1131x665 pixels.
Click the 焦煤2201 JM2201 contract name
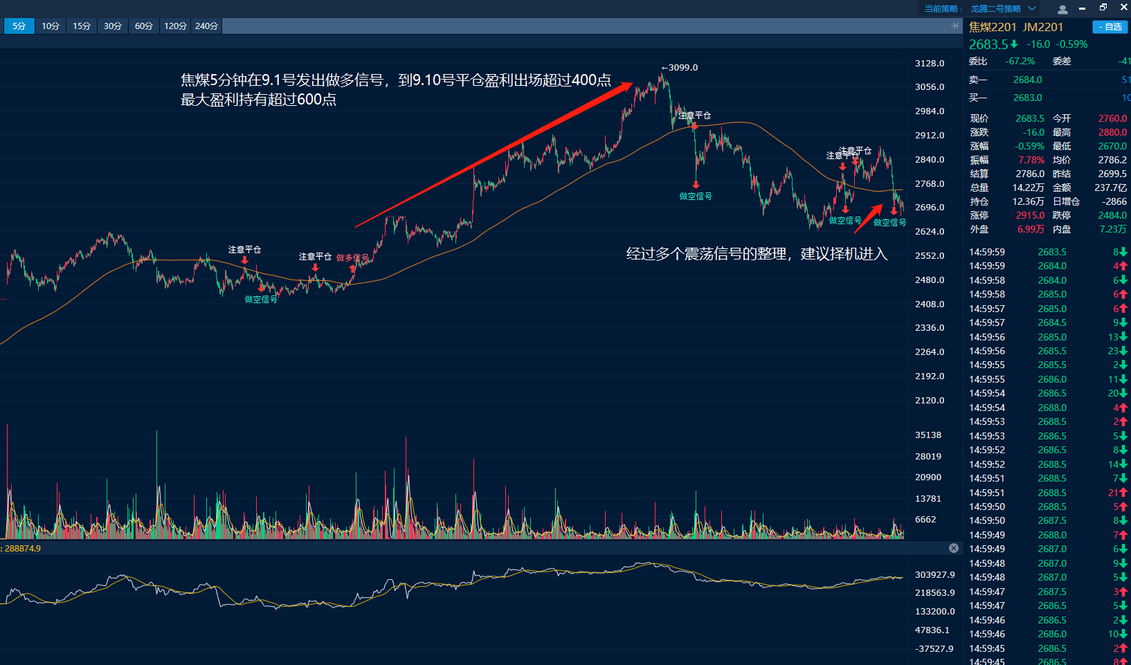(1015, 27)
